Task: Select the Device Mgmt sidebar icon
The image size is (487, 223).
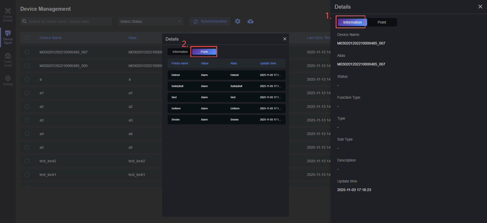Action: tap(8, 37)
